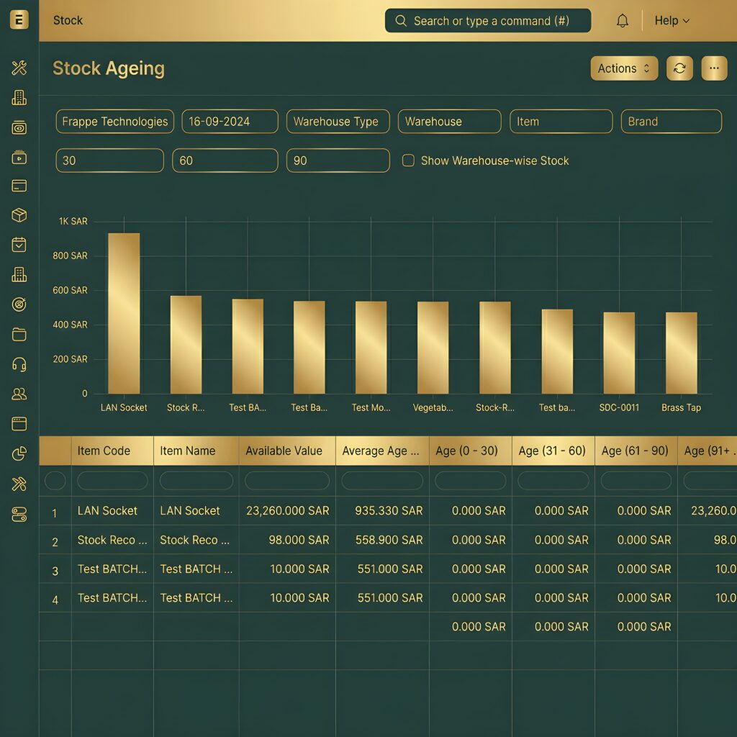Select the pie chart icon in sidebar
The image size is (737, 737).
point(19,453)
